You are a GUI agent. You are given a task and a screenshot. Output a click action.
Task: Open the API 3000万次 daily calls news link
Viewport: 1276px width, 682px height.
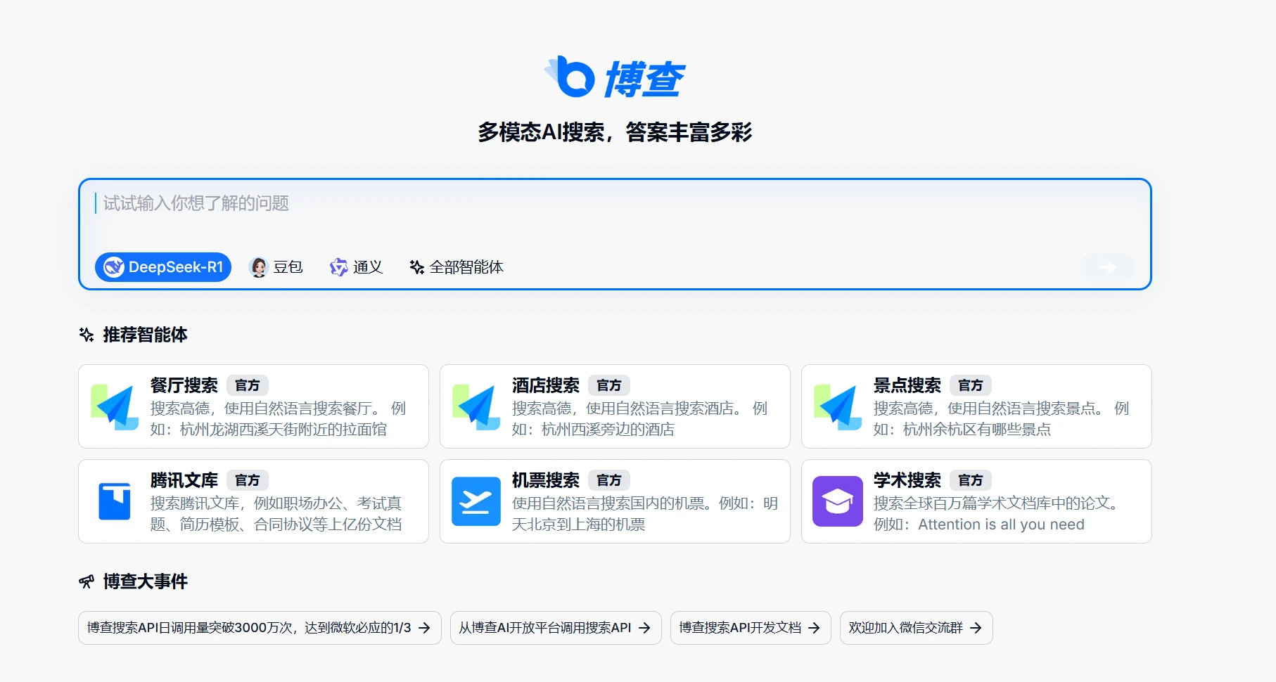259,628
